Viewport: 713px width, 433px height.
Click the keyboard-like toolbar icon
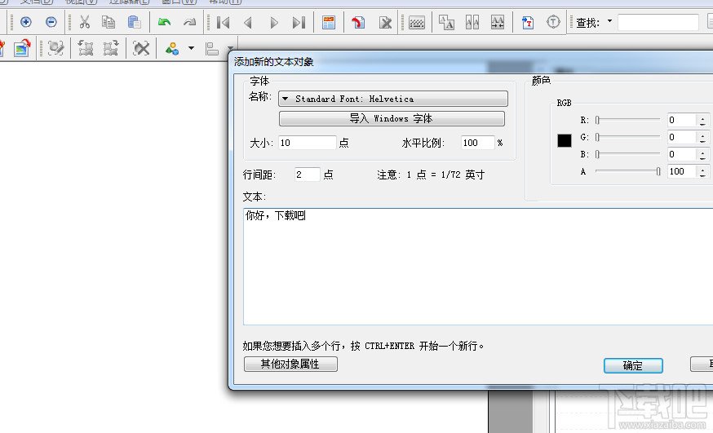coord(417,23)
